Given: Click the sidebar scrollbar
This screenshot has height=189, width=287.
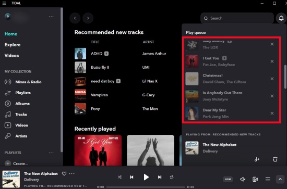Looking at the screenshot, I should click(62, 80).
